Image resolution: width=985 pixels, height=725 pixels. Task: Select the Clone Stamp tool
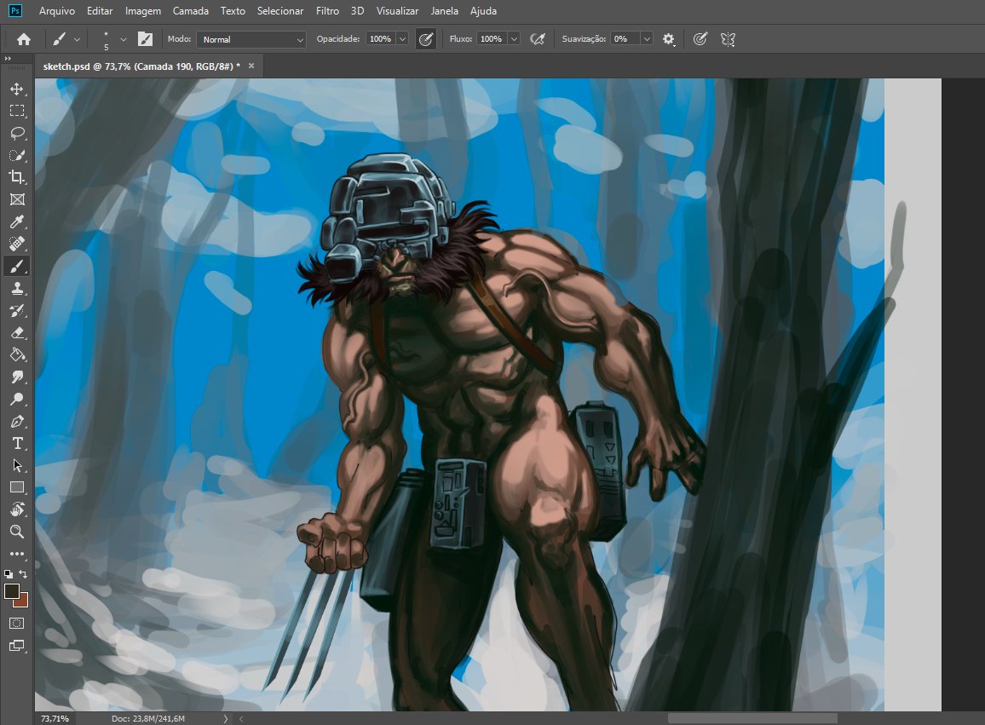coord(17,288)
